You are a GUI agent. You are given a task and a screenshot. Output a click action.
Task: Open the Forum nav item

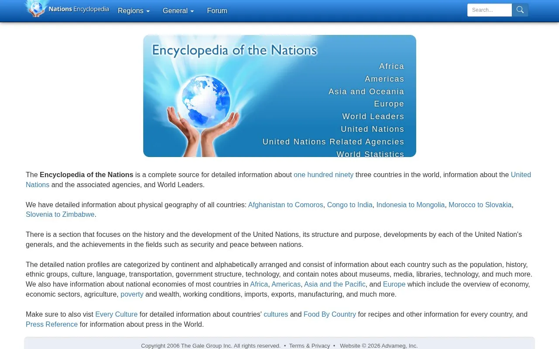click(217, 11)
